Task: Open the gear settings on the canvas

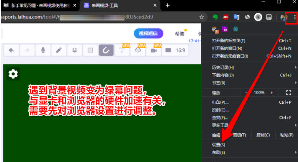Action: pos(13,74)
